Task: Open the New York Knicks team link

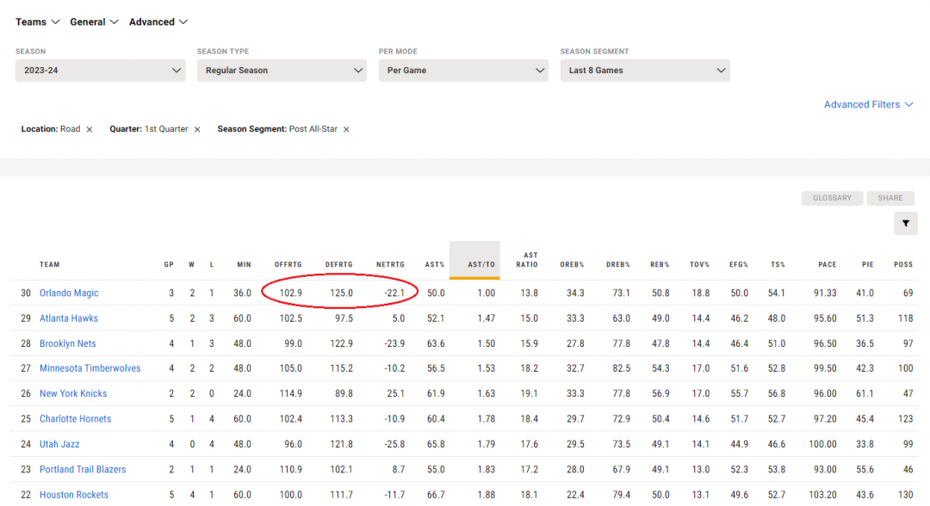Action: point(73,393)
